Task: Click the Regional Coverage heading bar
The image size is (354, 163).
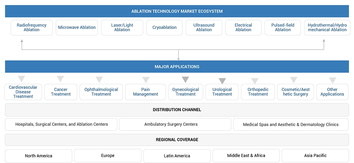Action: click(177, 140)
